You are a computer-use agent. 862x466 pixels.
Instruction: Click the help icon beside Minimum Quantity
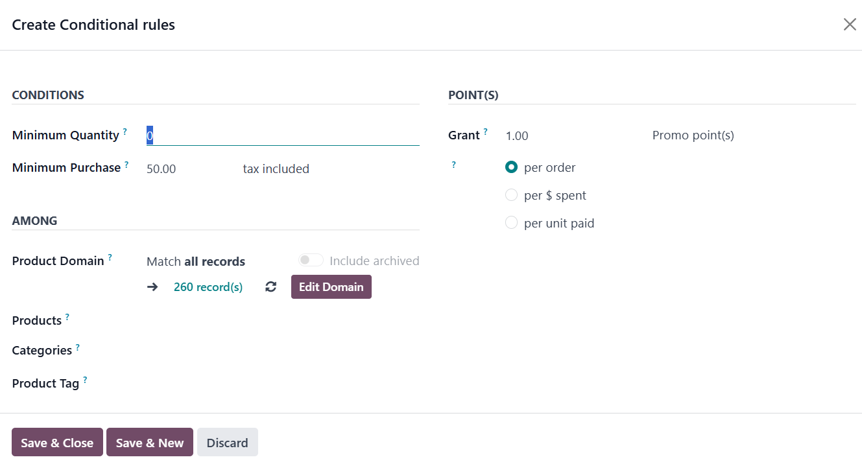(x=125, y=132)
